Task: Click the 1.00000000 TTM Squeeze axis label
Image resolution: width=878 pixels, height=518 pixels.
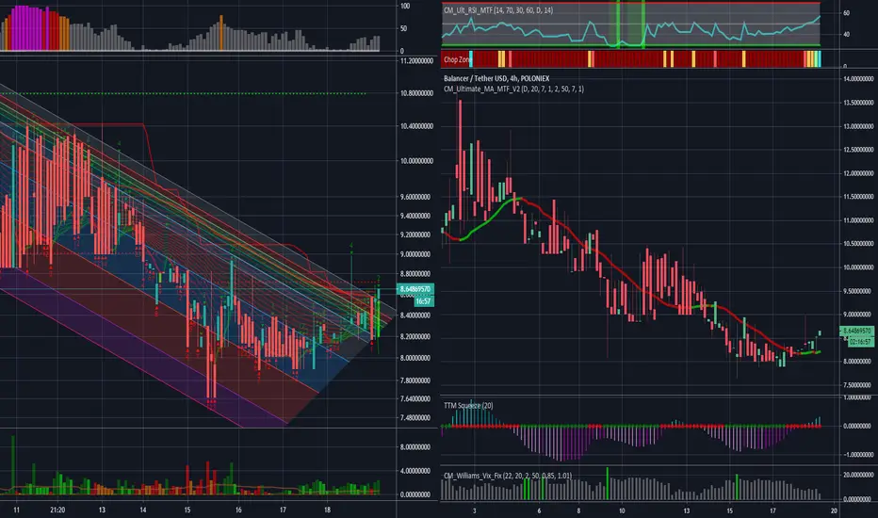Action: [858, 397]
